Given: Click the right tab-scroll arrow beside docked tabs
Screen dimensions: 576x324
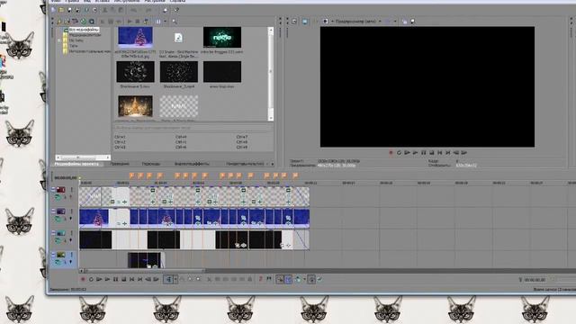Looking at the screenshot, I should (x=273, y=164).
